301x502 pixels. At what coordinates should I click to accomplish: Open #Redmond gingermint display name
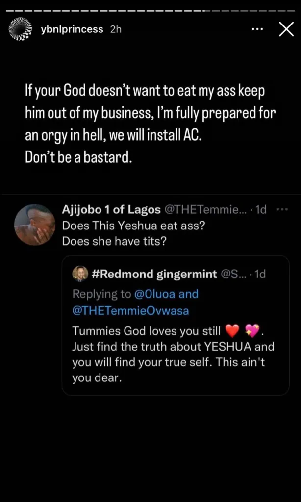click(154, 275)
